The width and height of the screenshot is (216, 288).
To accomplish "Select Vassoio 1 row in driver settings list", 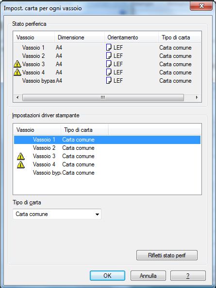I will click(x=107, y=140).
